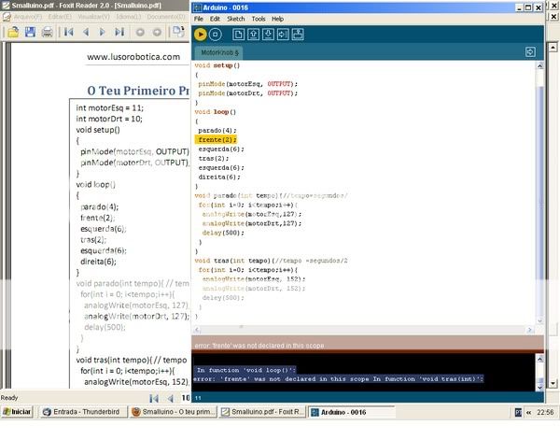
Task: Switch to Smalluino.pdf Foxit taskbar button
Action: 261,412
